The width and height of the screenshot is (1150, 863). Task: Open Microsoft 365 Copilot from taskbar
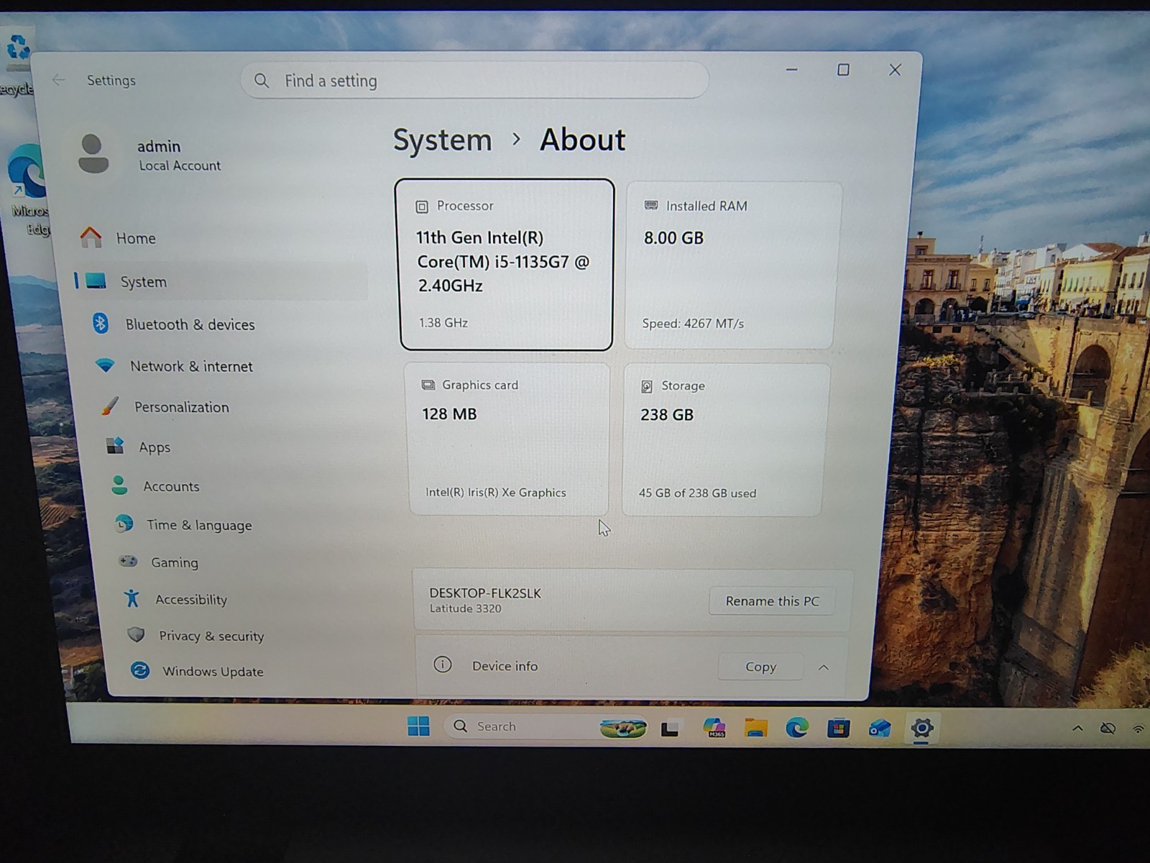714,728
